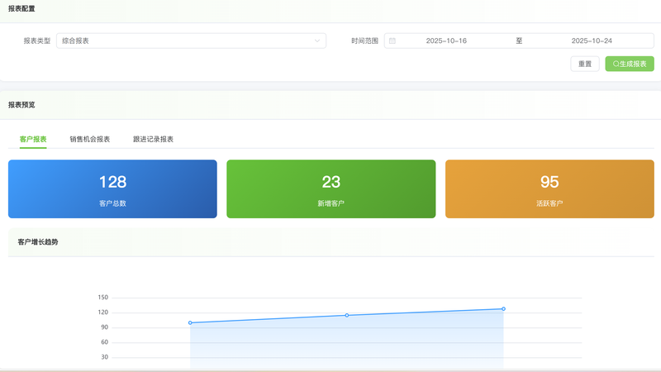Click the start date 2025-10-16 field
The height and width of the screenshot is (372, 661).
[446, 41]
